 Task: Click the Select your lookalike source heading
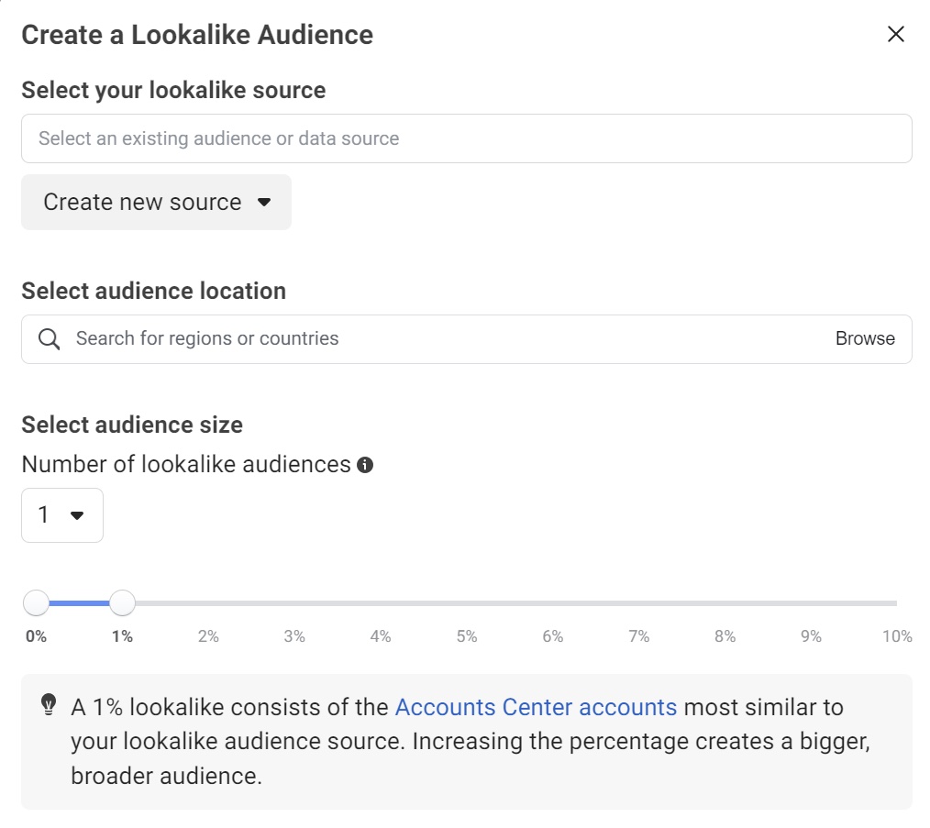coord(173,91)
